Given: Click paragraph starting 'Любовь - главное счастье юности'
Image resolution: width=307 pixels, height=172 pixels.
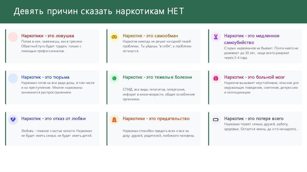Looking at the screenshot, I should [x=57, y=133].
